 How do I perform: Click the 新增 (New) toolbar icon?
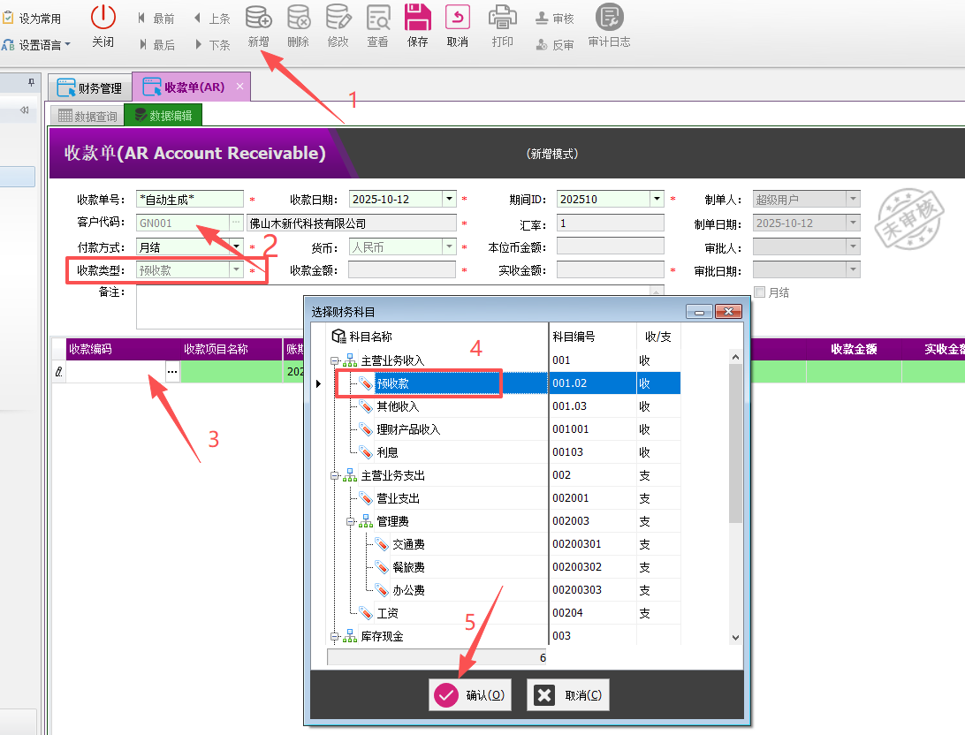pyautogui.click(x=258, y=18)
